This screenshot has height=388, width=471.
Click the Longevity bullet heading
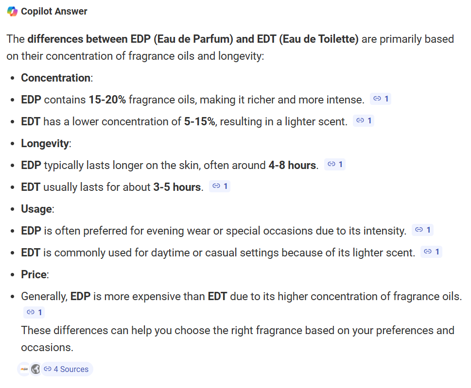click(45, 143)
